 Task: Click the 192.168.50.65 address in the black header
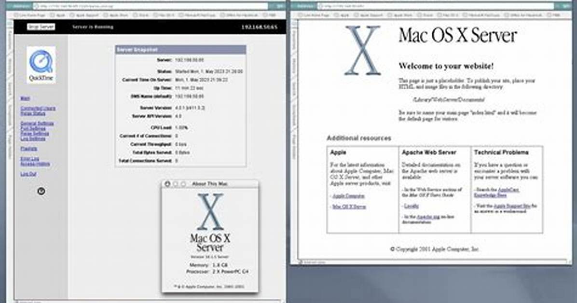(260, 27)
